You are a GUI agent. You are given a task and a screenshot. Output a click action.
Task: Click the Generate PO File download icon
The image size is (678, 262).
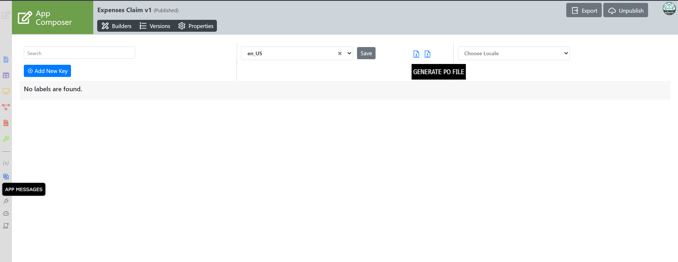[x=416, y=54]
